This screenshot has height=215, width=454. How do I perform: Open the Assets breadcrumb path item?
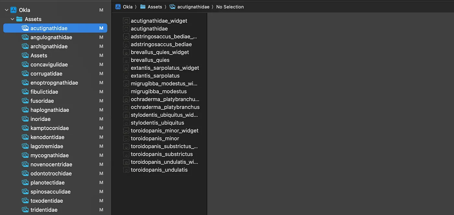tap(155, 7)
